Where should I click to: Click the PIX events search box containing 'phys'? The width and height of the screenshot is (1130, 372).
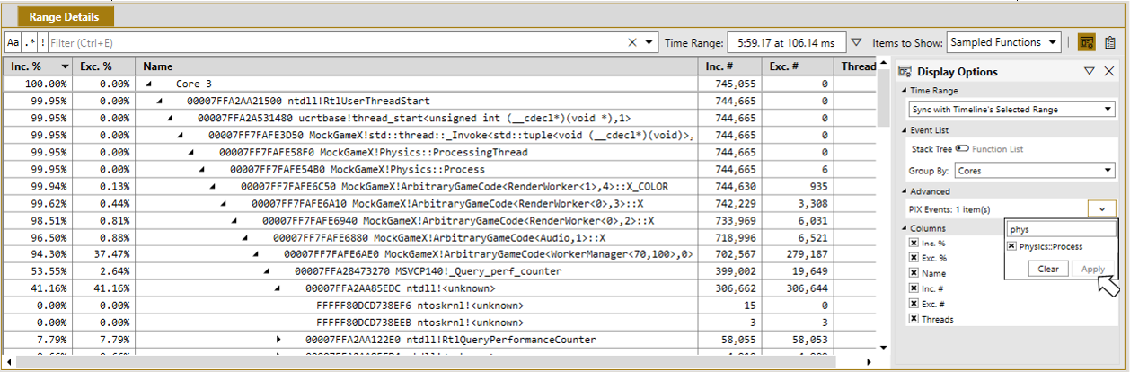click(x=1060, y=229)
